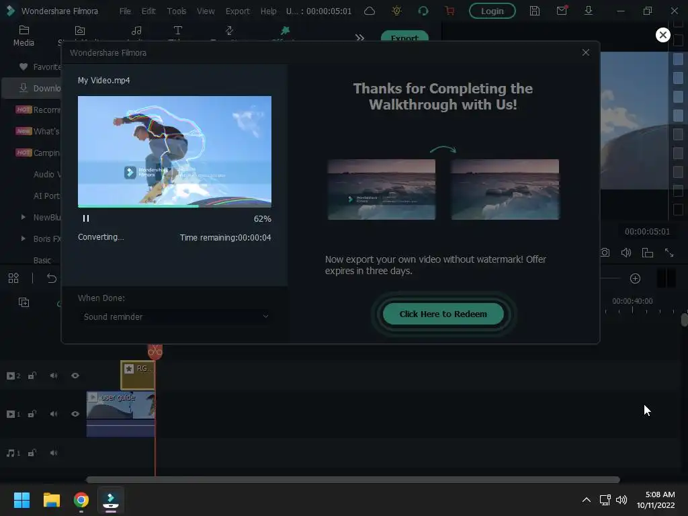Zoom in timeline with plus icon
688x516 pixels.
click(x=635, y=279)
